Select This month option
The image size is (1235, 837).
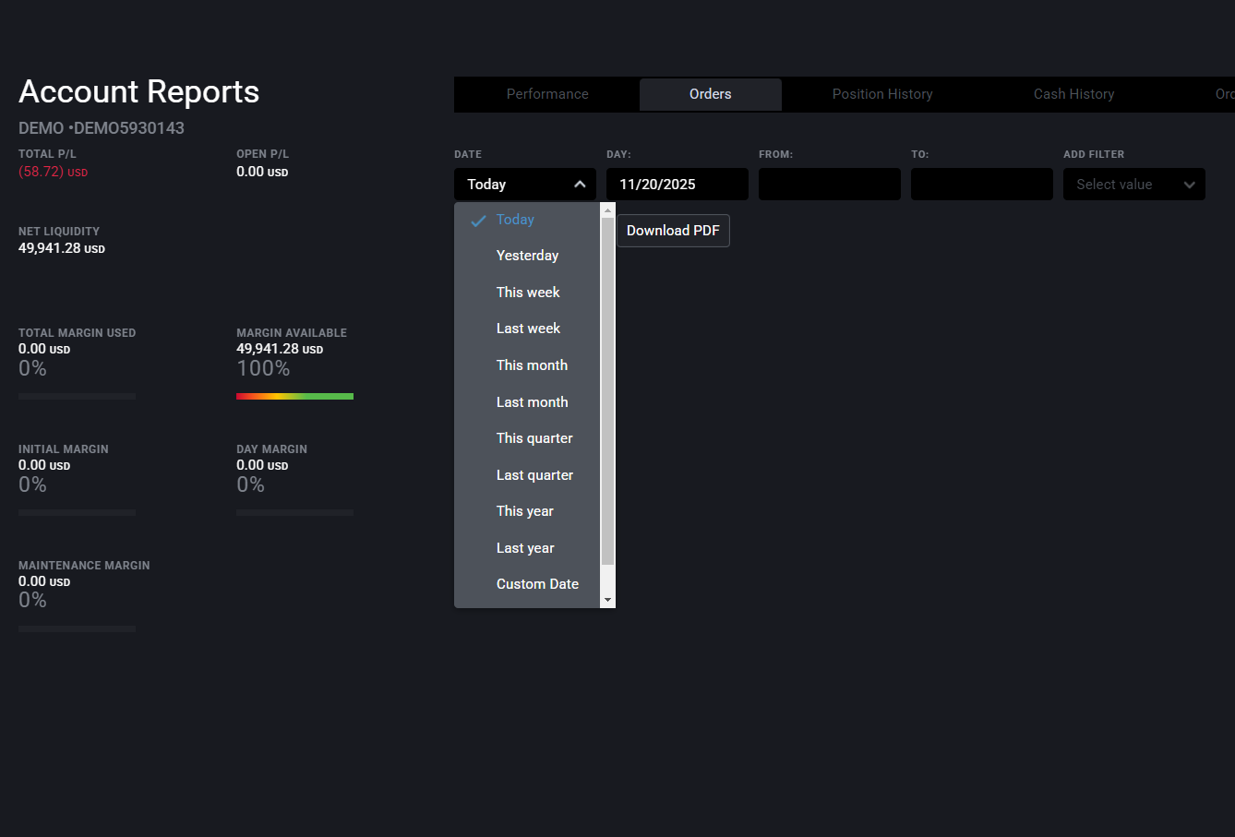(x=532, y=365)
